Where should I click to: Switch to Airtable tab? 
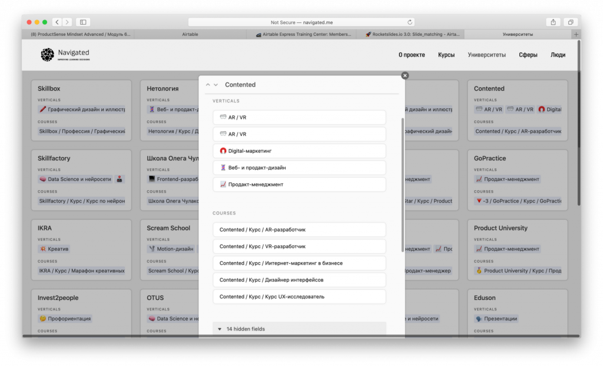190,34
